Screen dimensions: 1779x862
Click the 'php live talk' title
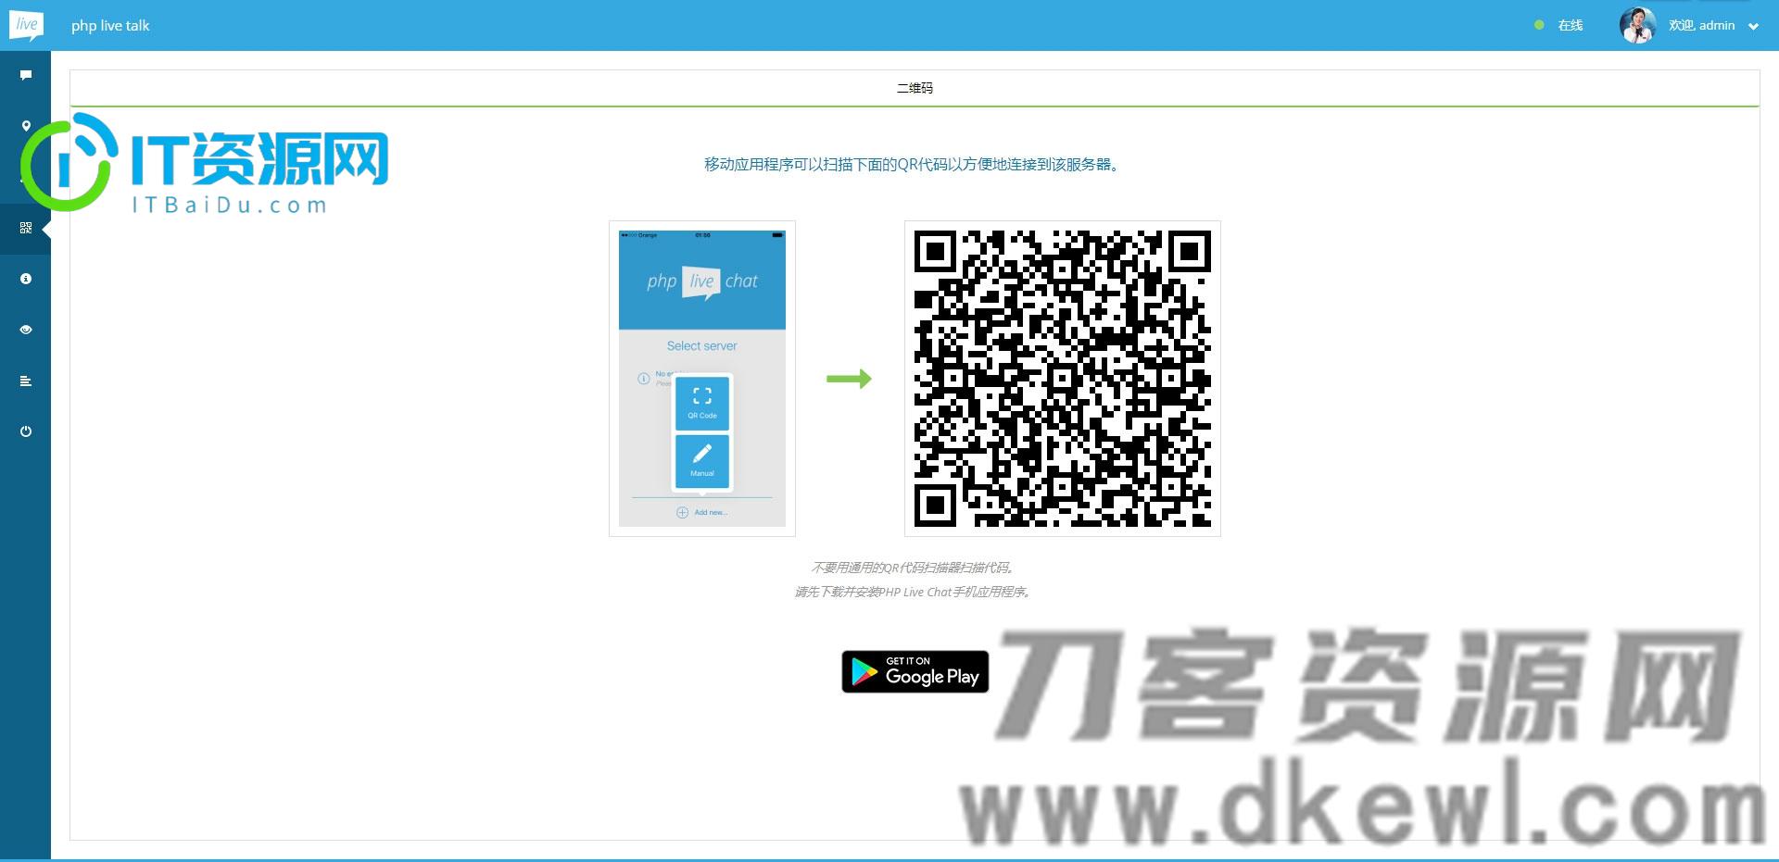[110, 26]
